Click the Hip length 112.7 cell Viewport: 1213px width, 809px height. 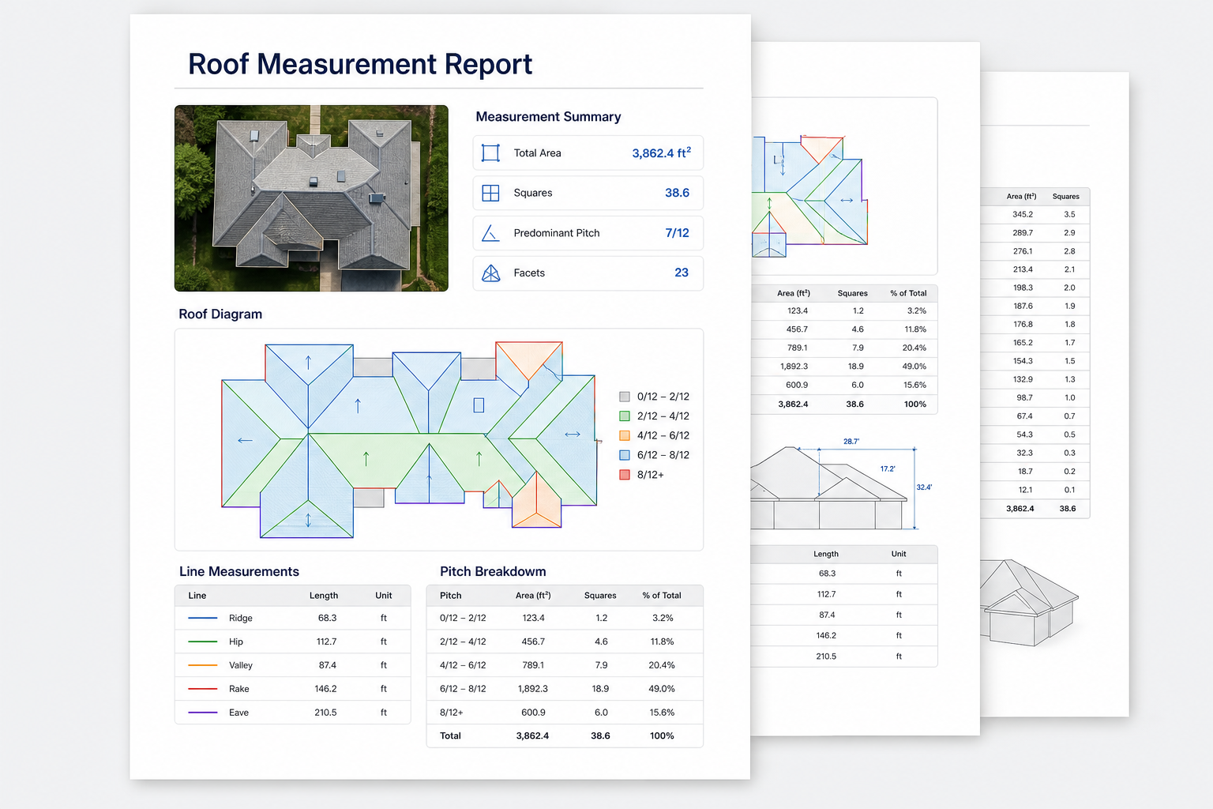[x=326, y=642]
